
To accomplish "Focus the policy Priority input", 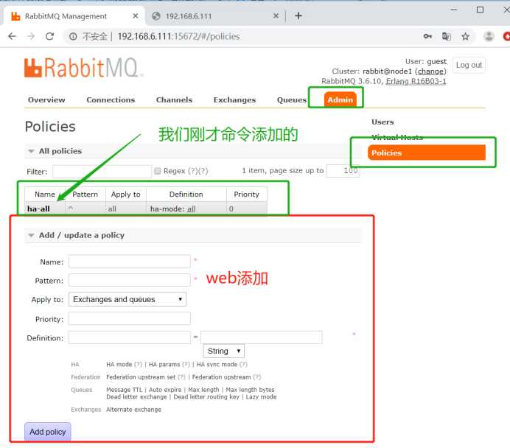I will click(x=130, y=318).
